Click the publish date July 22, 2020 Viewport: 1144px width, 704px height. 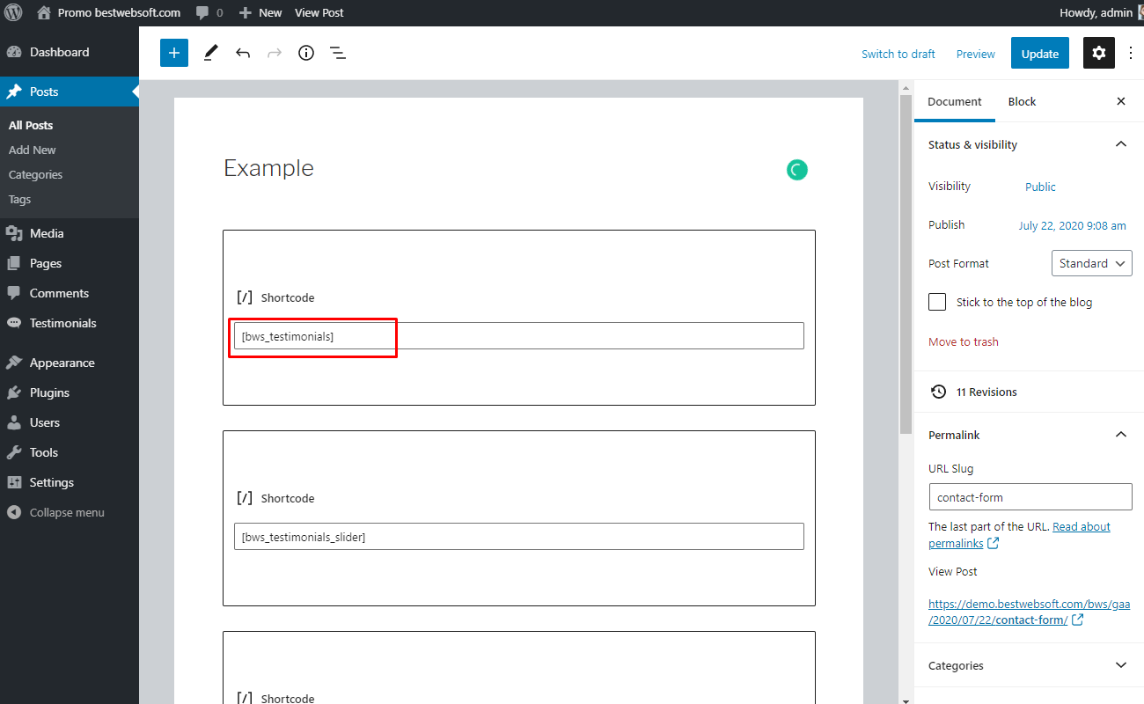tap(1073, 225)
